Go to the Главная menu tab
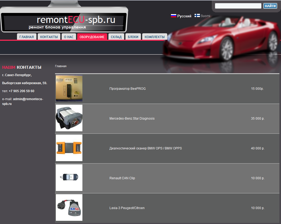The height and width of the screenshot is (224, 281). [27, 37]
